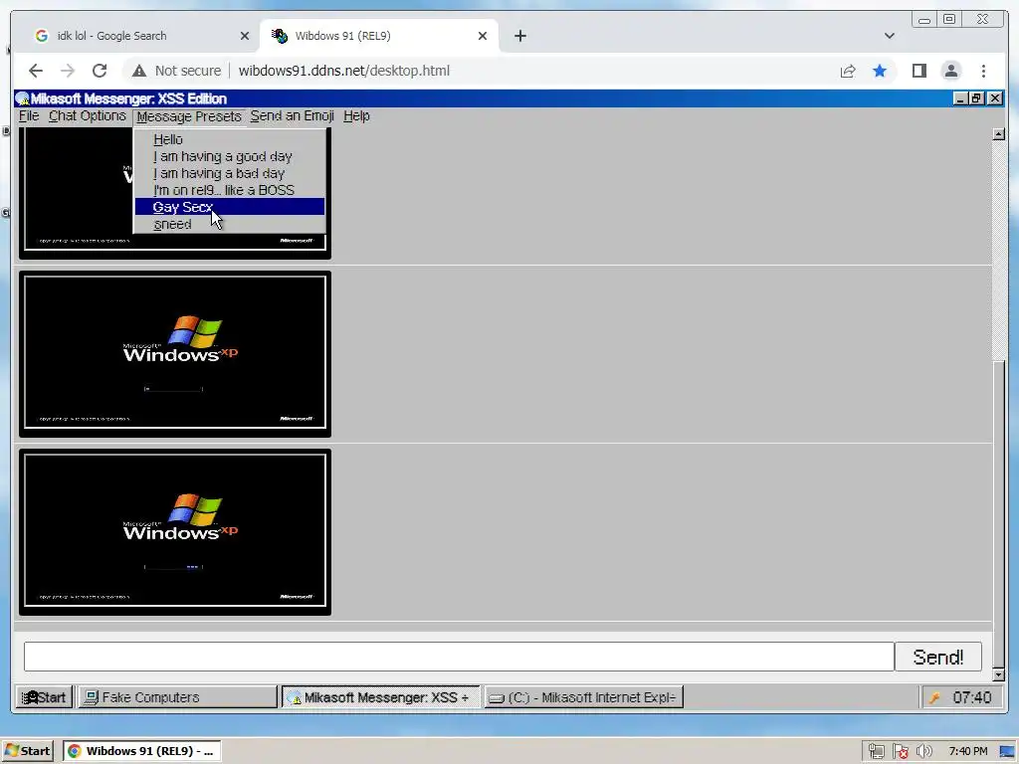Open the Help menu
The image size is (1019, 764).
pos(356,116)
